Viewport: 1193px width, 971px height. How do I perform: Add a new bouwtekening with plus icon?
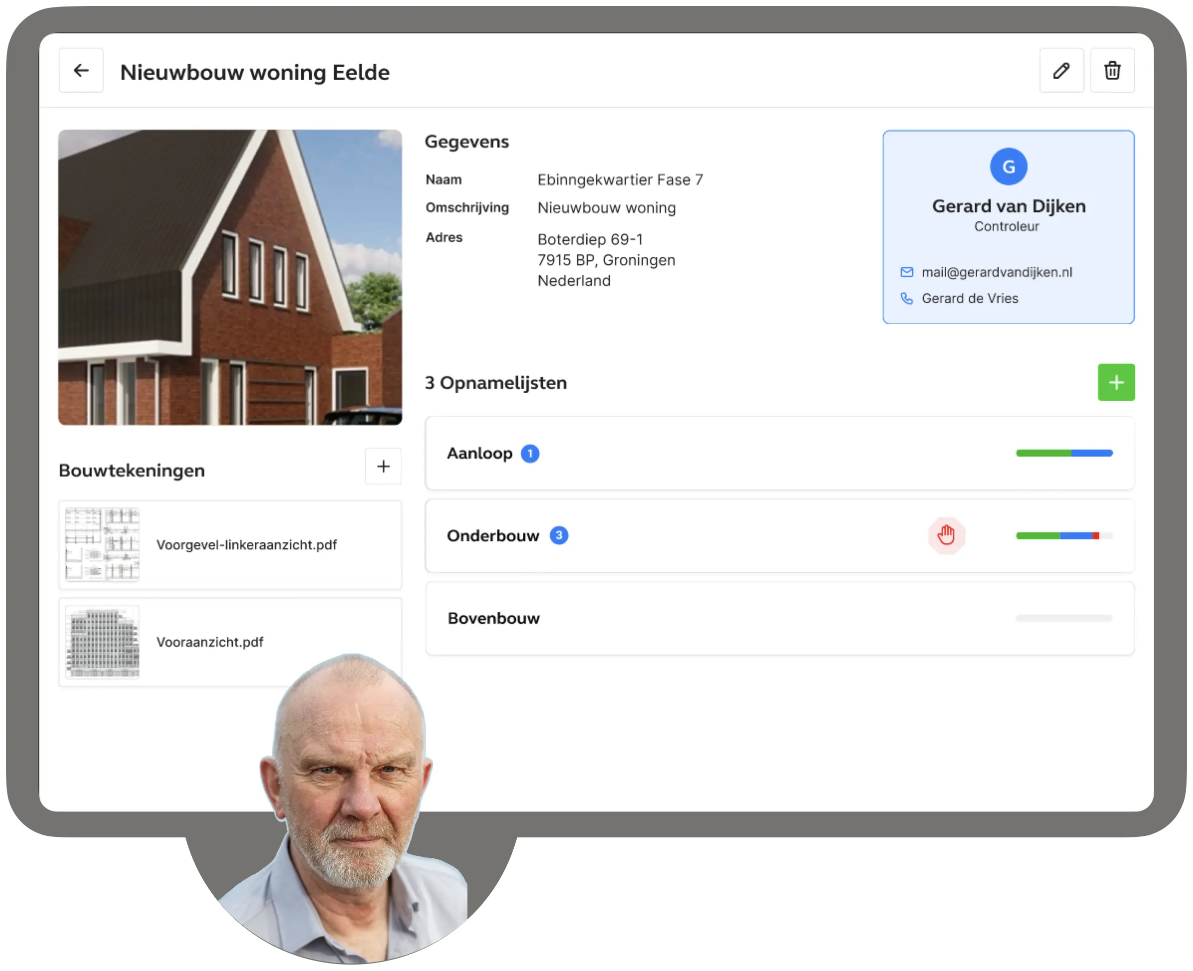click(x=383, y=467)
